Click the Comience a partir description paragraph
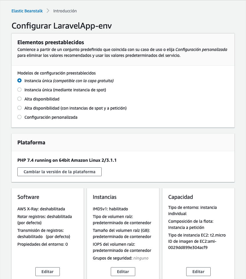This screenshot has width=246, height=279. (122, 52)
